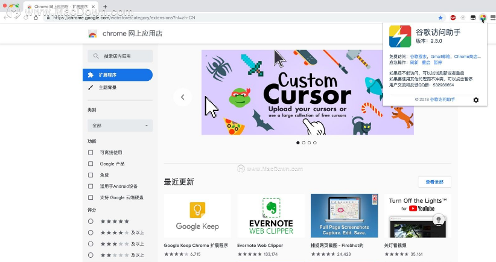Click the 搜索店内应用 search field
496x262 pixels.
(120, 56)
